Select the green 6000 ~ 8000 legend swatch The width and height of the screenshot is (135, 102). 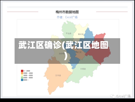22,78
